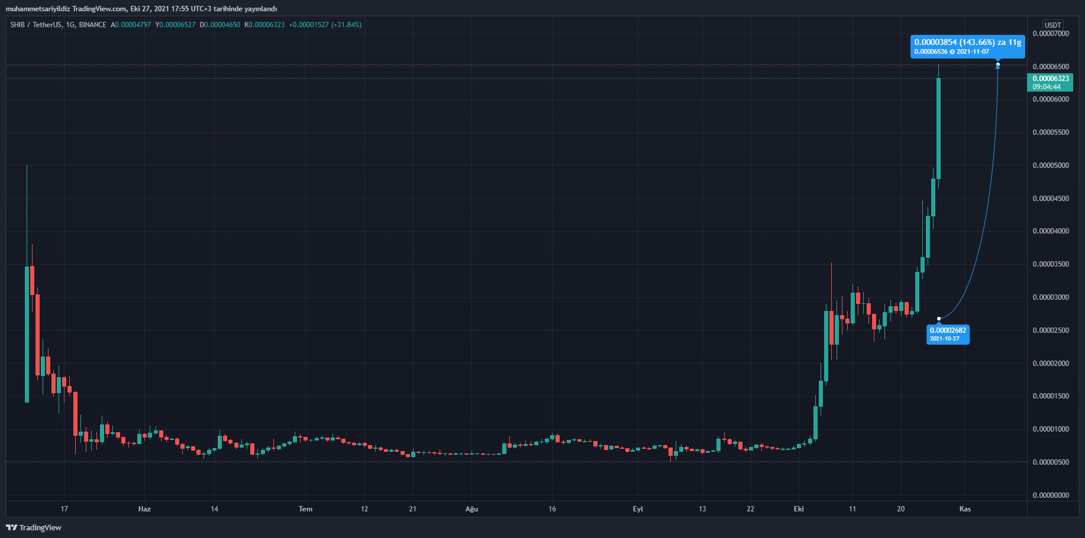
Task: Click the high value Y0.00006527 in legend
Action: point(175,25)
